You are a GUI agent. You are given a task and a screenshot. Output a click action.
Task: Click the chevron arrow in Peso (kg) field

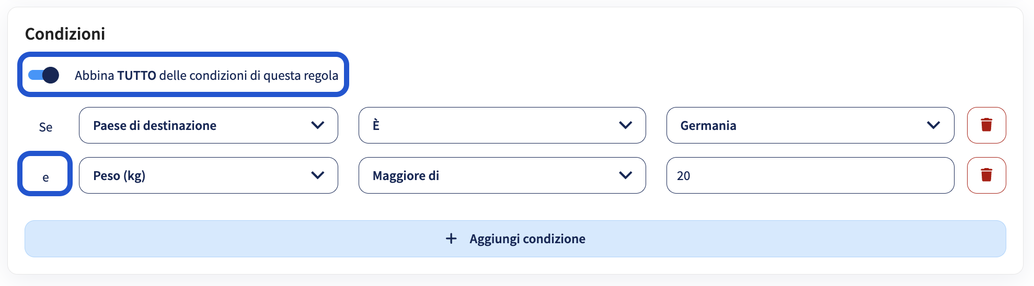tap(318, 175)
